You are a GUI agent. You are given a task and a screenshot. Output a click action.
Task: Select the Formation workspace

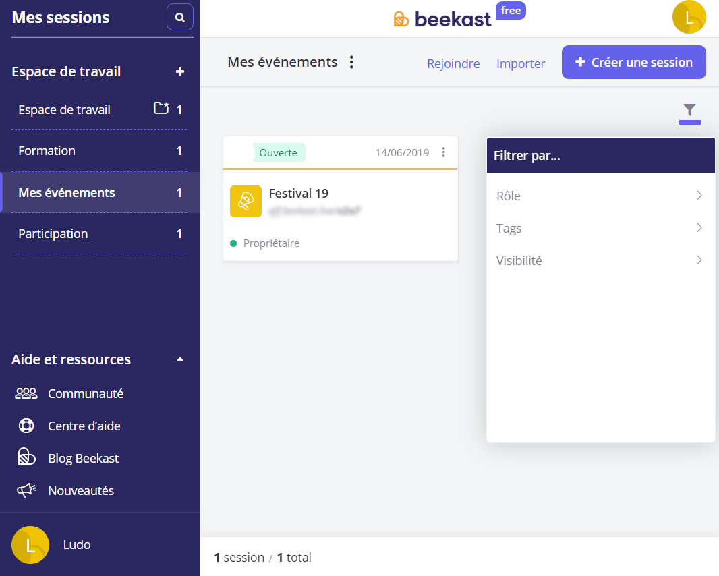pyautogui.click(x=99, y=151)
